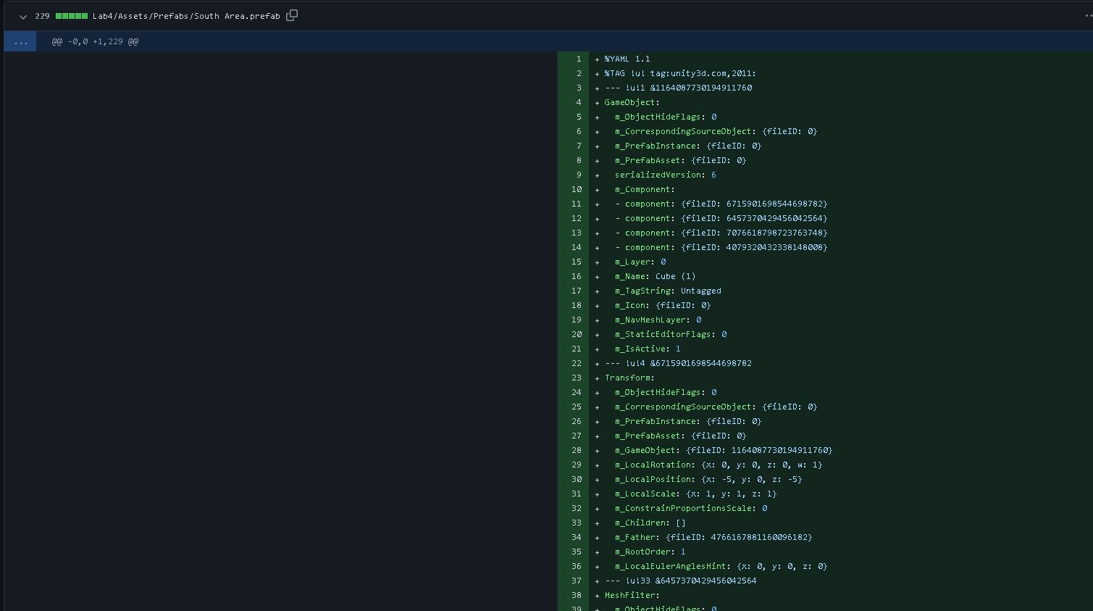
Task: Select line number 1 in the diff
Action: (578, 59)
